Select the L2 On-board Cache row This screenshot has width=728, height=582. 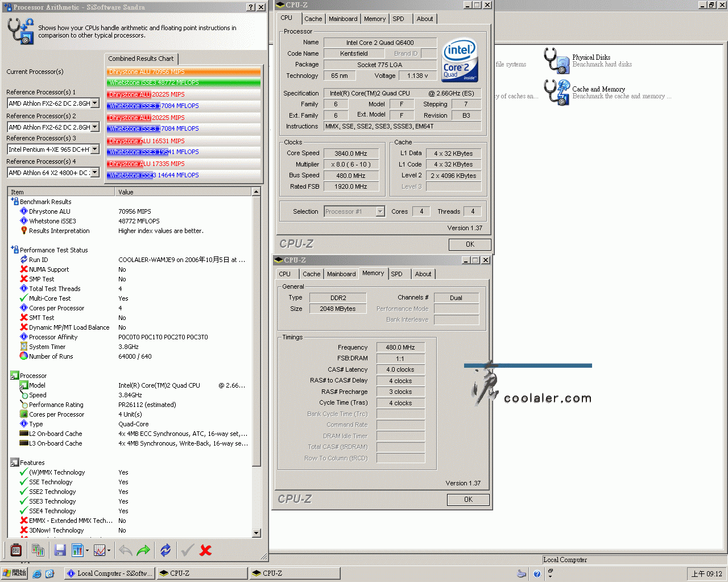click(131, 434)
